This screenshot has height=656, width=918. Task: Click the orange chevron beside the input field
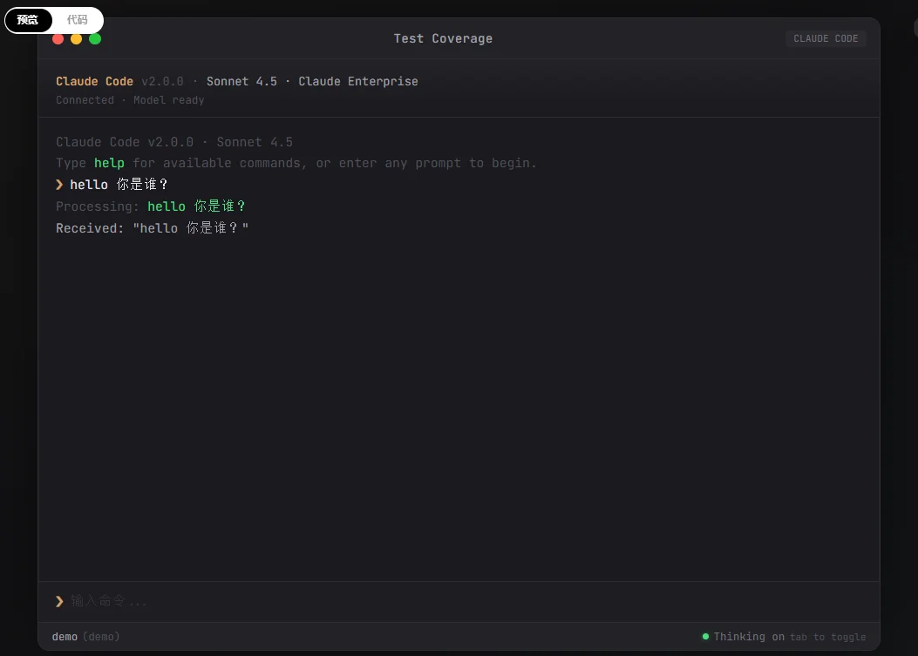(x=59, y=601)
